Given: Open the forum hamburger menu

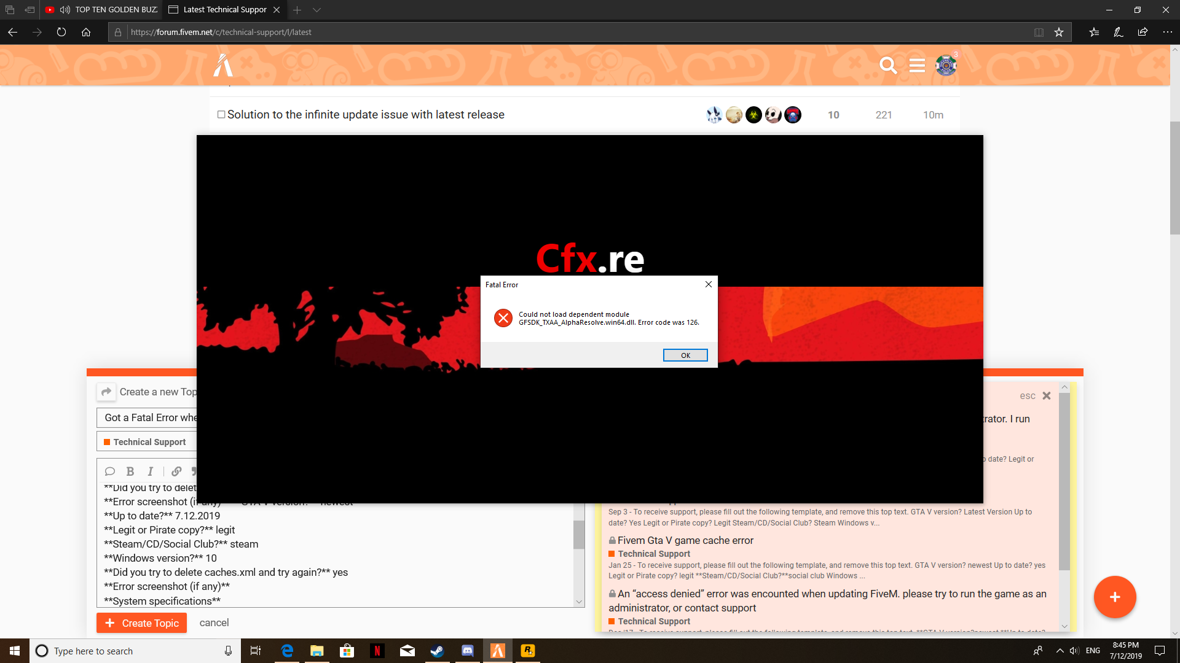Looking at the screenshot, I should (x=916, y=65).
